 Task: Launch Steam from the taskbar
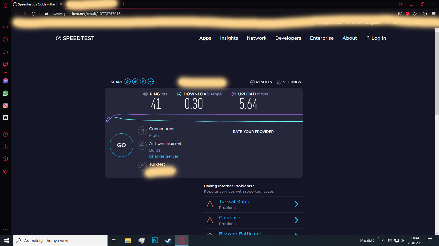[168, 241]
